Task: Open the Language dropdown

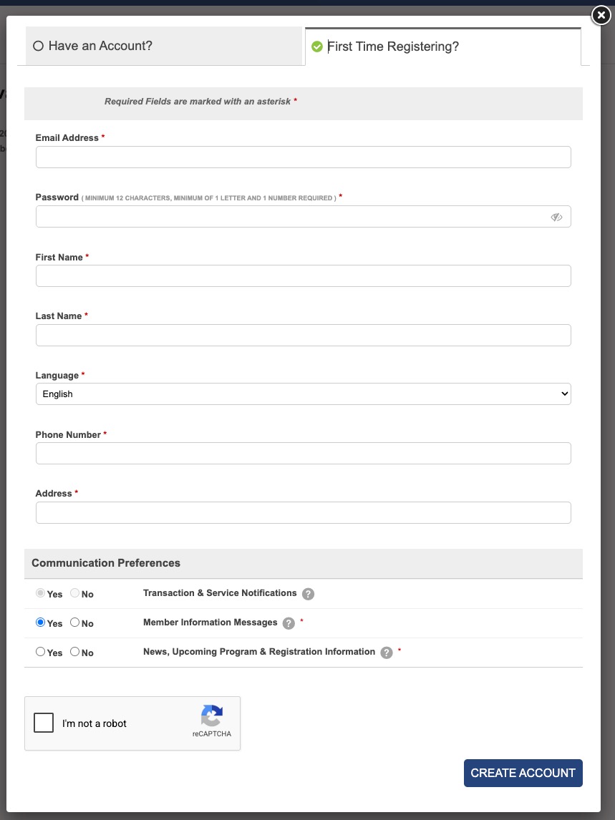Action: coord(303,394)
